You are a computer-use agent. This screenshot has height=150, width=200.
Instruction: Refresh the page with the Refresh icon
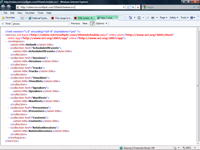133,7
